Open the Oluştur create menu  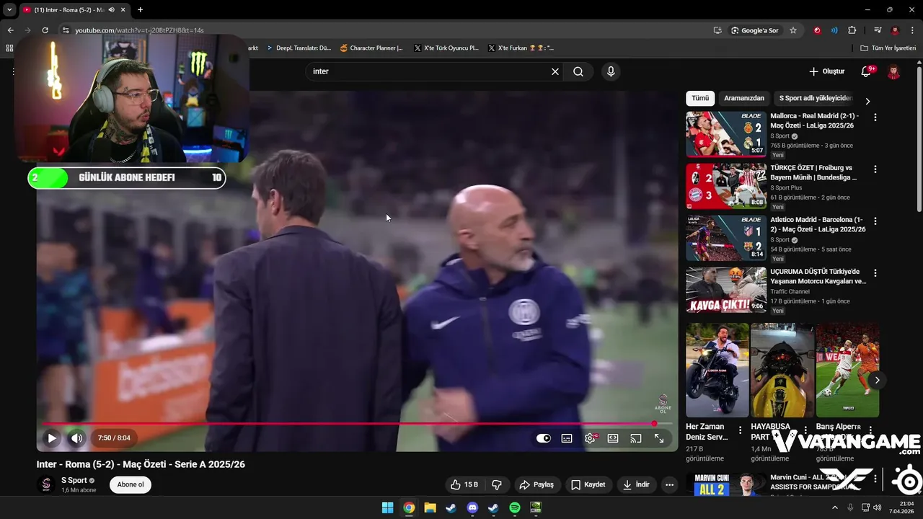click(x=826, y=71)
